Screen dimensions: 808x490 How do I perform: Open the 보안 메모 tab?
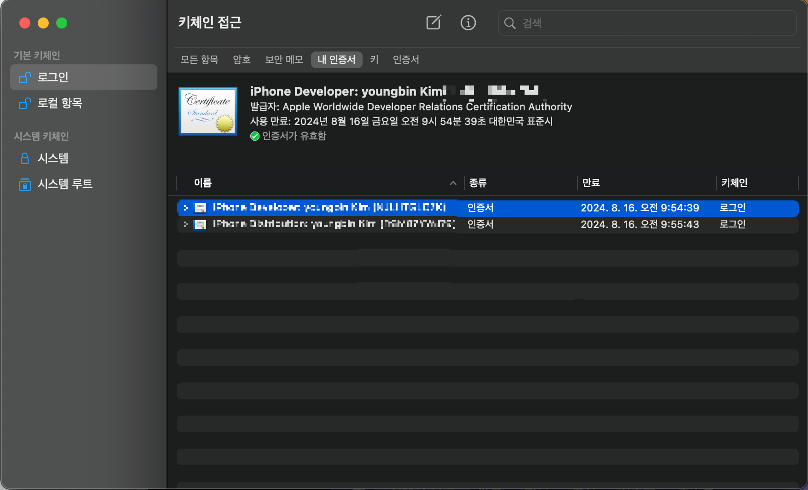coord(284,60)
